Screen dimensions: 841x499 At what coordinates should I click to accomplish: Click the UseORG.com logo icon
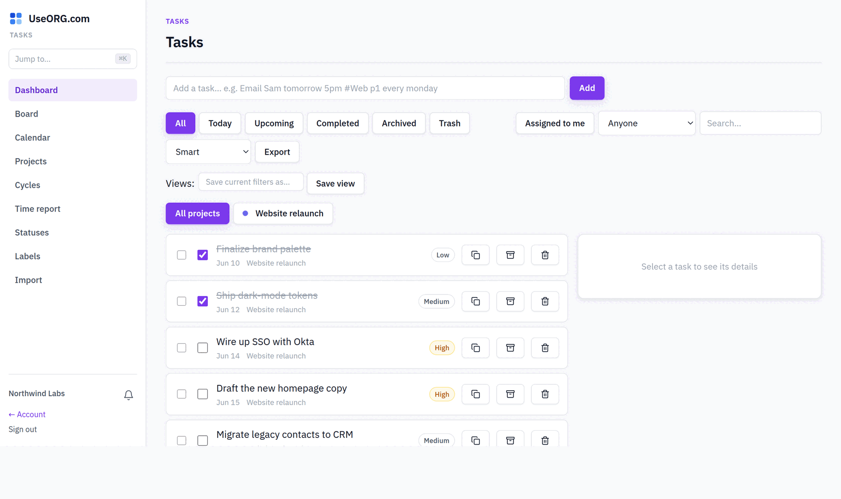point(16,19)
